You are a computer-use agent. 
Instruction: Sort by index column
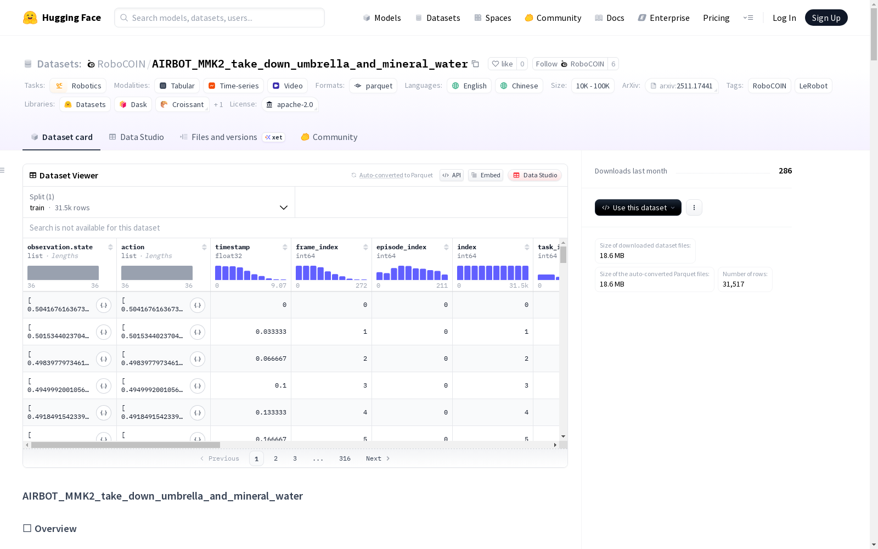click(527, 247)
